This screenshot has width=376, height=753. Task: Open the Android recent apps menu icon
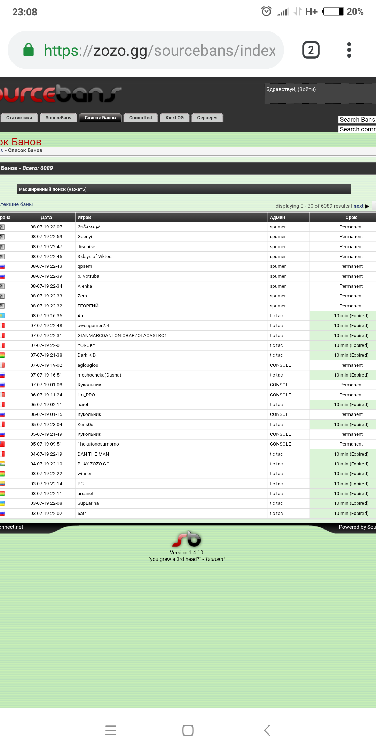tap(111, 730)
